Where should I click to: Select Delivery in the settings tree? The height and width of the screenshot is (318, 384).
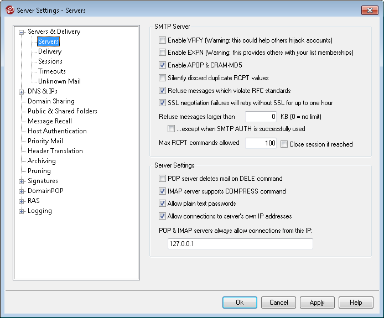50,51
